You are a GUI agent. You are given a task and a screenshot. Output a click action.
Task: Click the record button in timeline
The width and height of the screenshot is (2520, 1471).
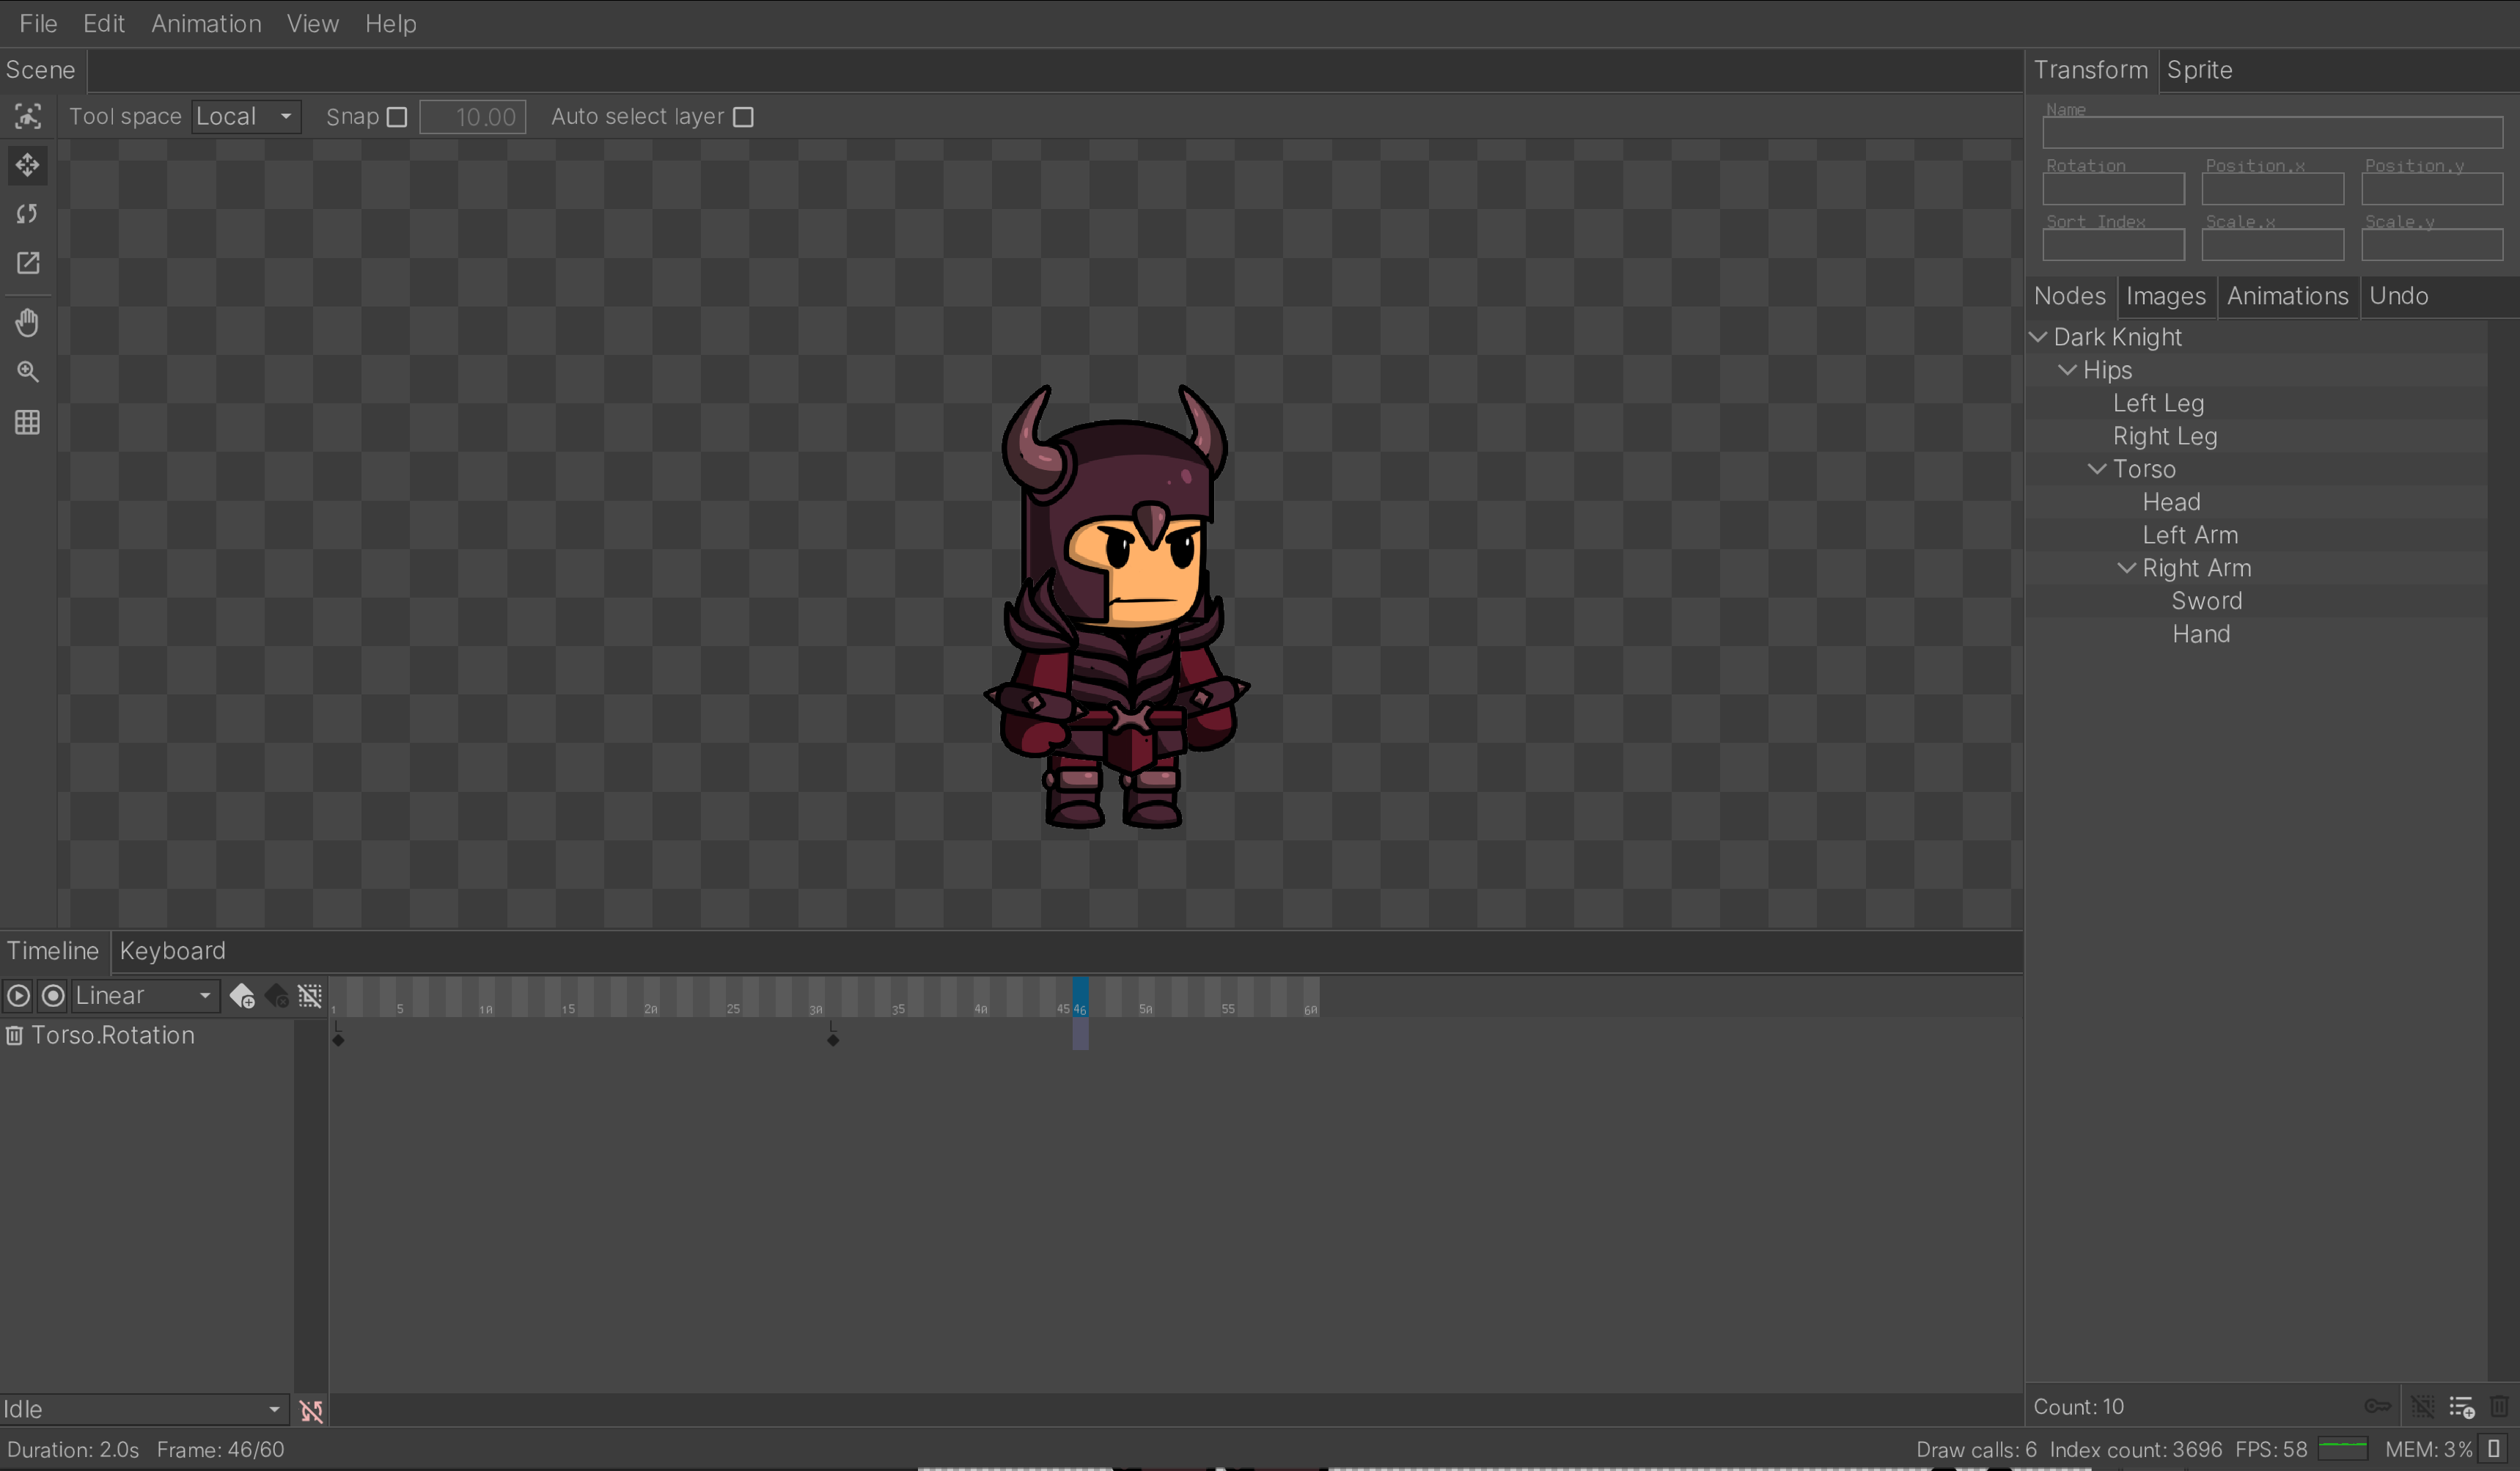(53, 996)
